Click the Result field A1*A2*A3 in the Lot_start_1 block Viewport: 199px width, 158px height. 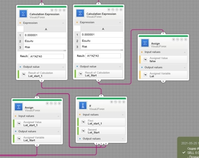tap(46, 56)
